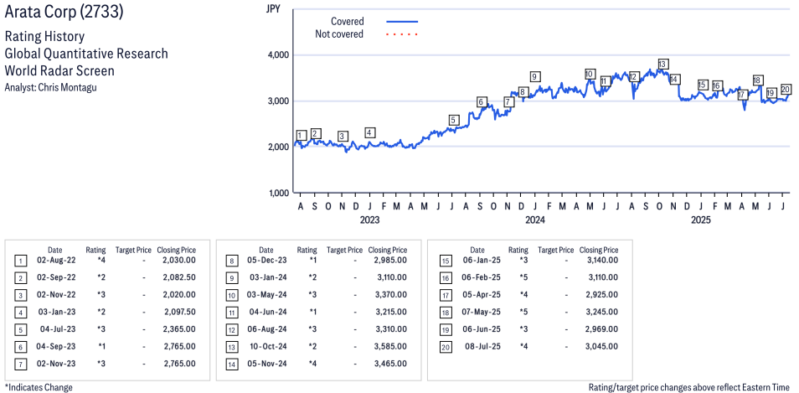Click the Eastern Time footnote text
The height and width of the screenshot is (393, 799).
(x=691, y=387)
